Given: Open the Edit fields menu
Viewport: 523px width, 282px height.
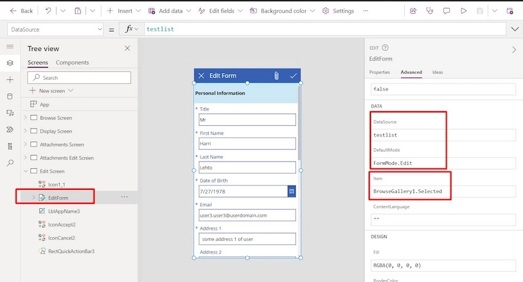Looking at the screenshot, I should pyautogui.click(x=220, y=11).
